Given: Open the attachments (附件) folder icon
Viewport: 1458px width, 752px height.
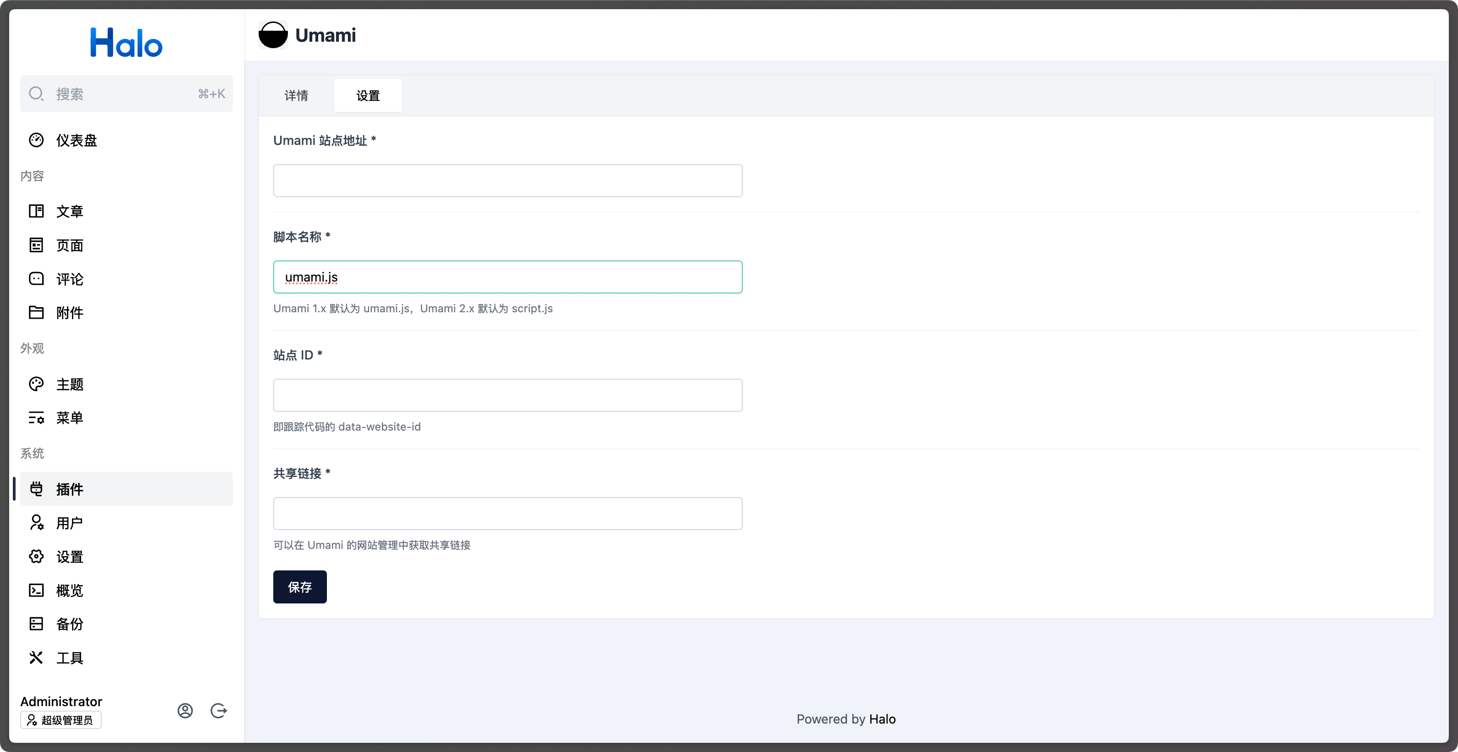Looking at the screenshot, I should click(36, 312).
